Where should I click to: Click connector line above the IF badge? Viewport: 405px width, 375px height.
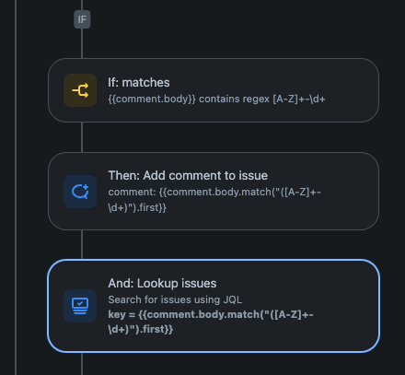(82, 6)
